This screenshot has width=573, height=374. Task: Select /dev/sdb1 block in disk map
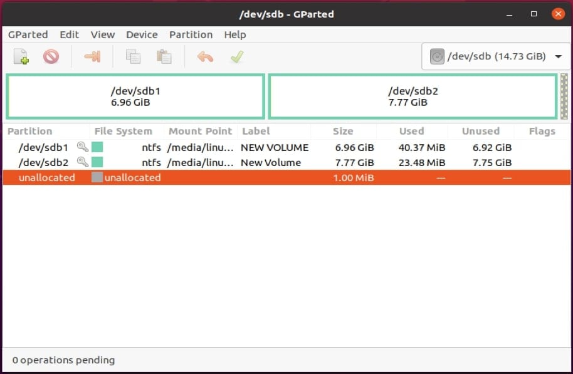coord(135,96)
